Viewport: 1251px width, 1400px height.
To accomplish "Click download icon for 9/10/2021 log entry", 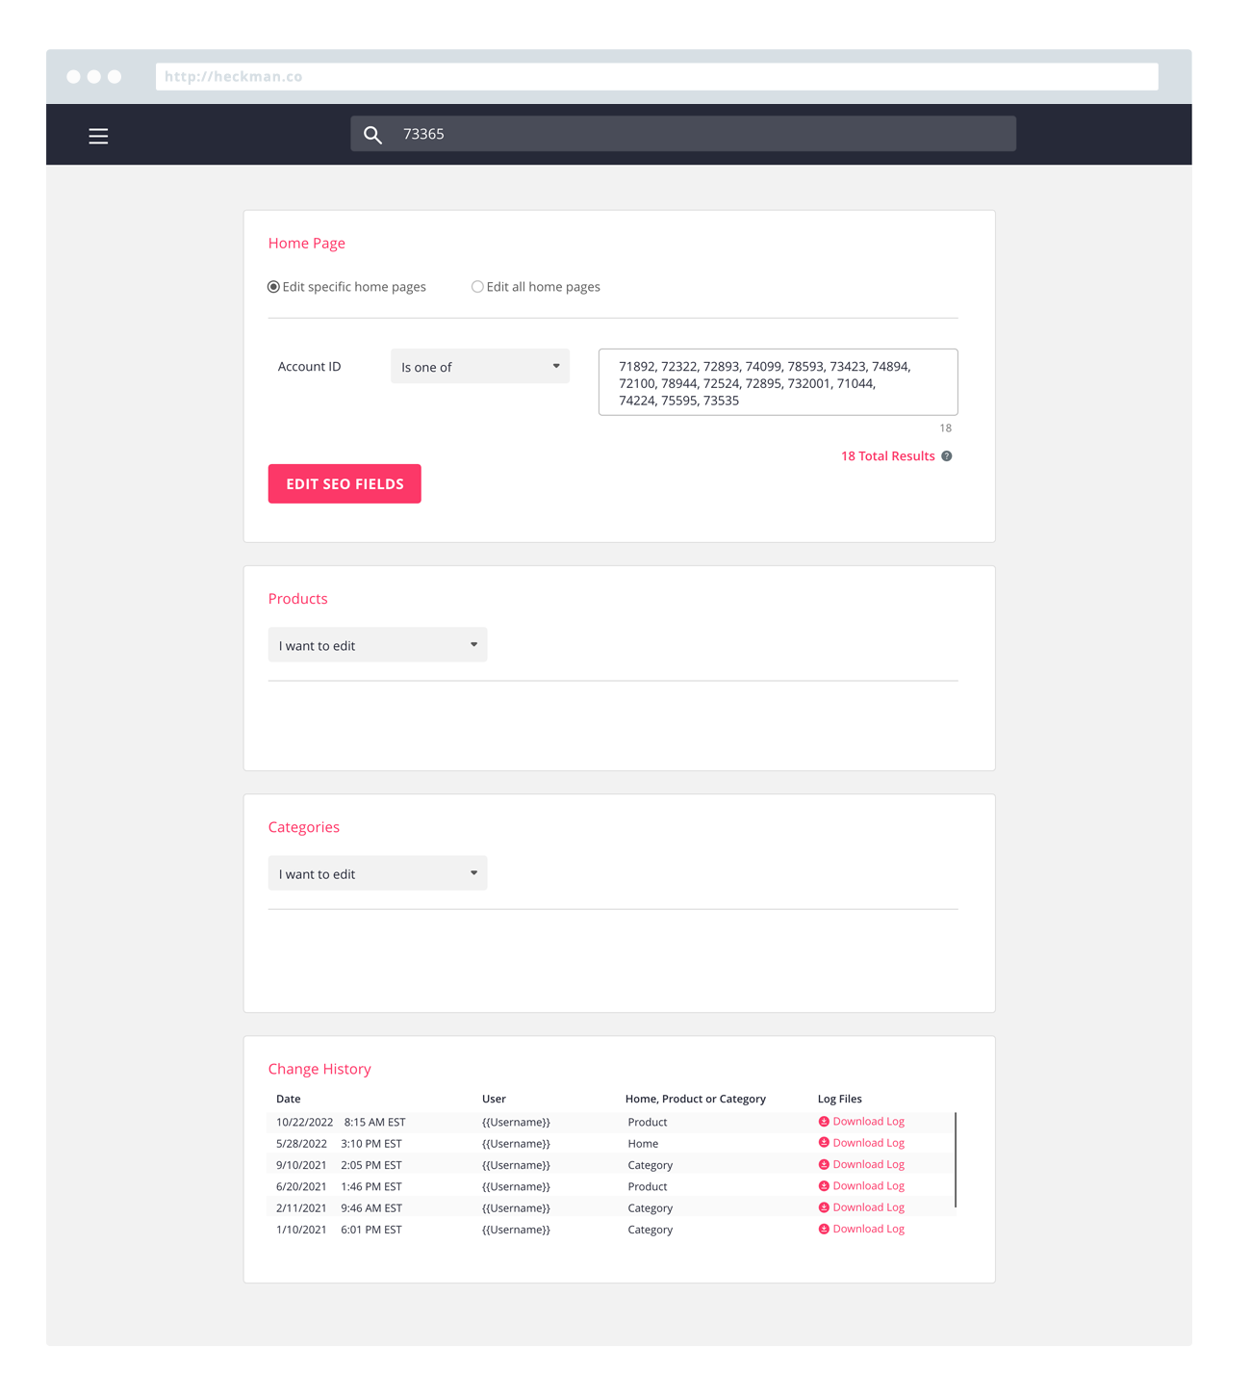I will (x=824, y=1165).
